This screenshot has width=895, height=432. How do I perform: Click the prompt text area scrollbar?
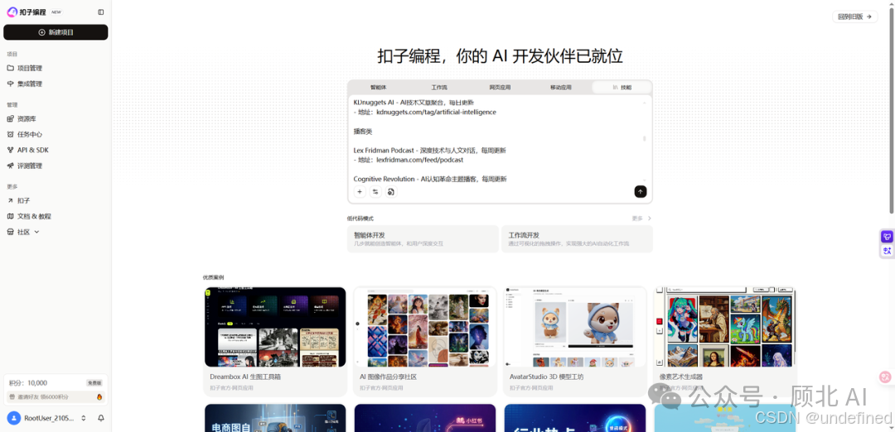click(x=645, y=138)
